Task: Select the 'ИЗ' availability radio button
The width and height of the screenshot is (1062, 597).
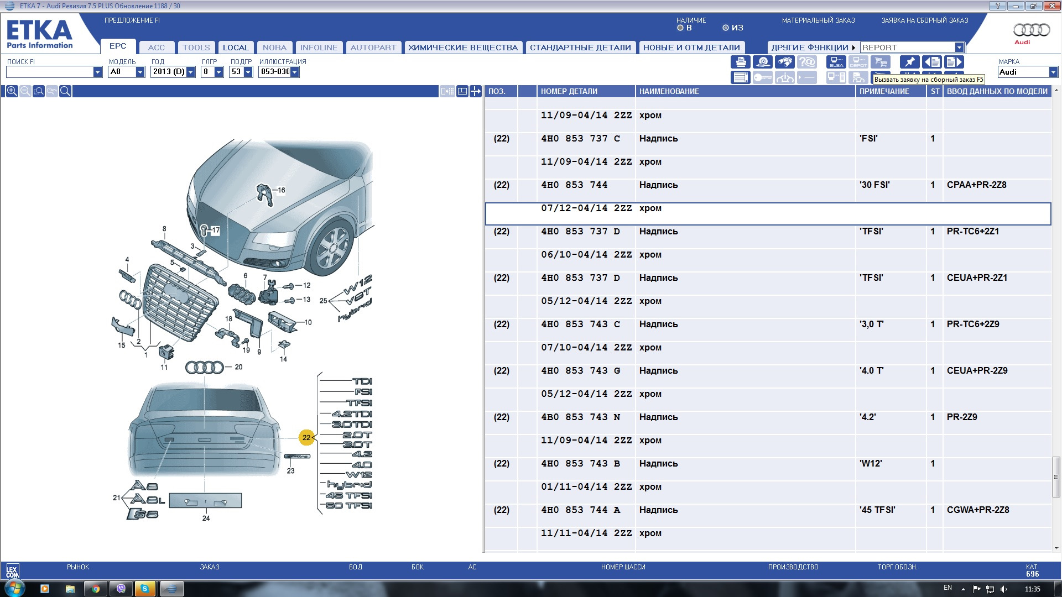Action: click(x=726, y=28)
